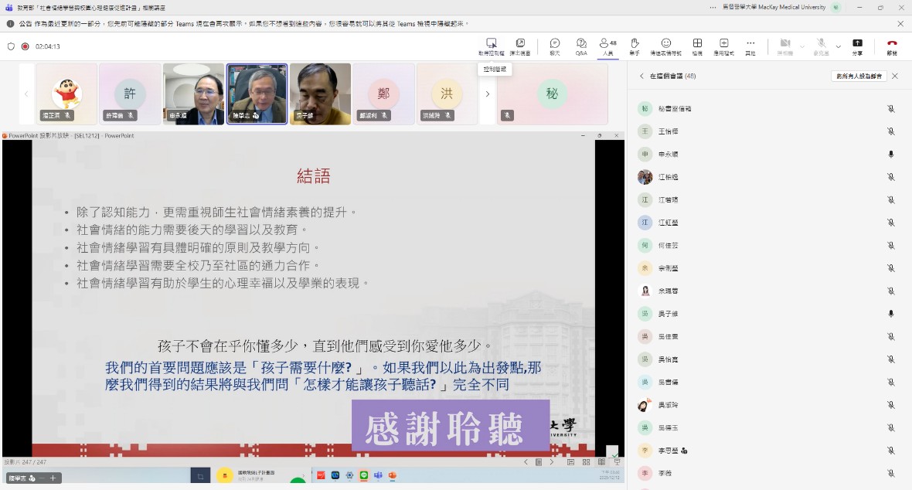The height and width of the screenshot is (490, 912).
Task: Click the Take control button in toolbar
Action: 491,46
